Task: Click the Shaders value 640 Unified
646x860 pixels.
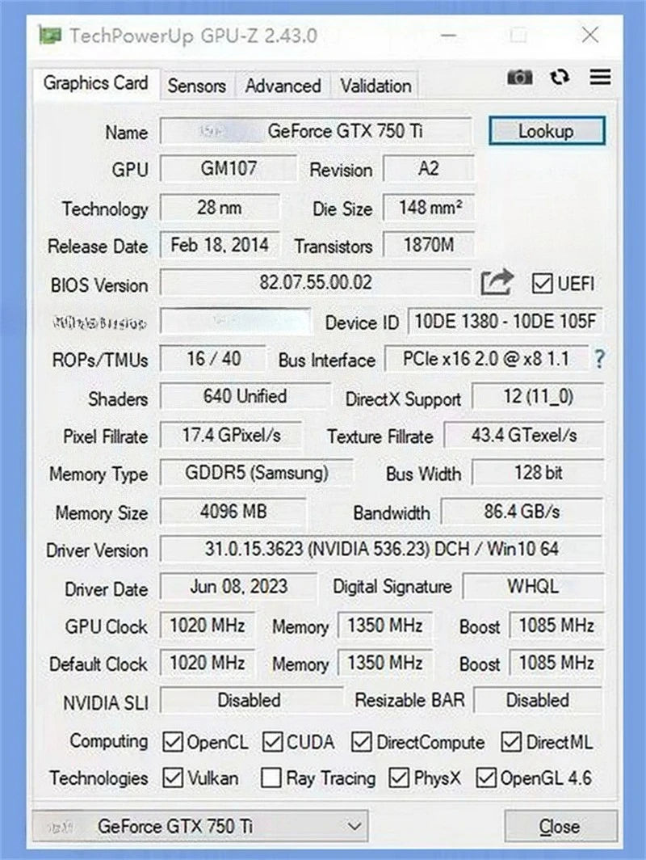Action: 245,397
